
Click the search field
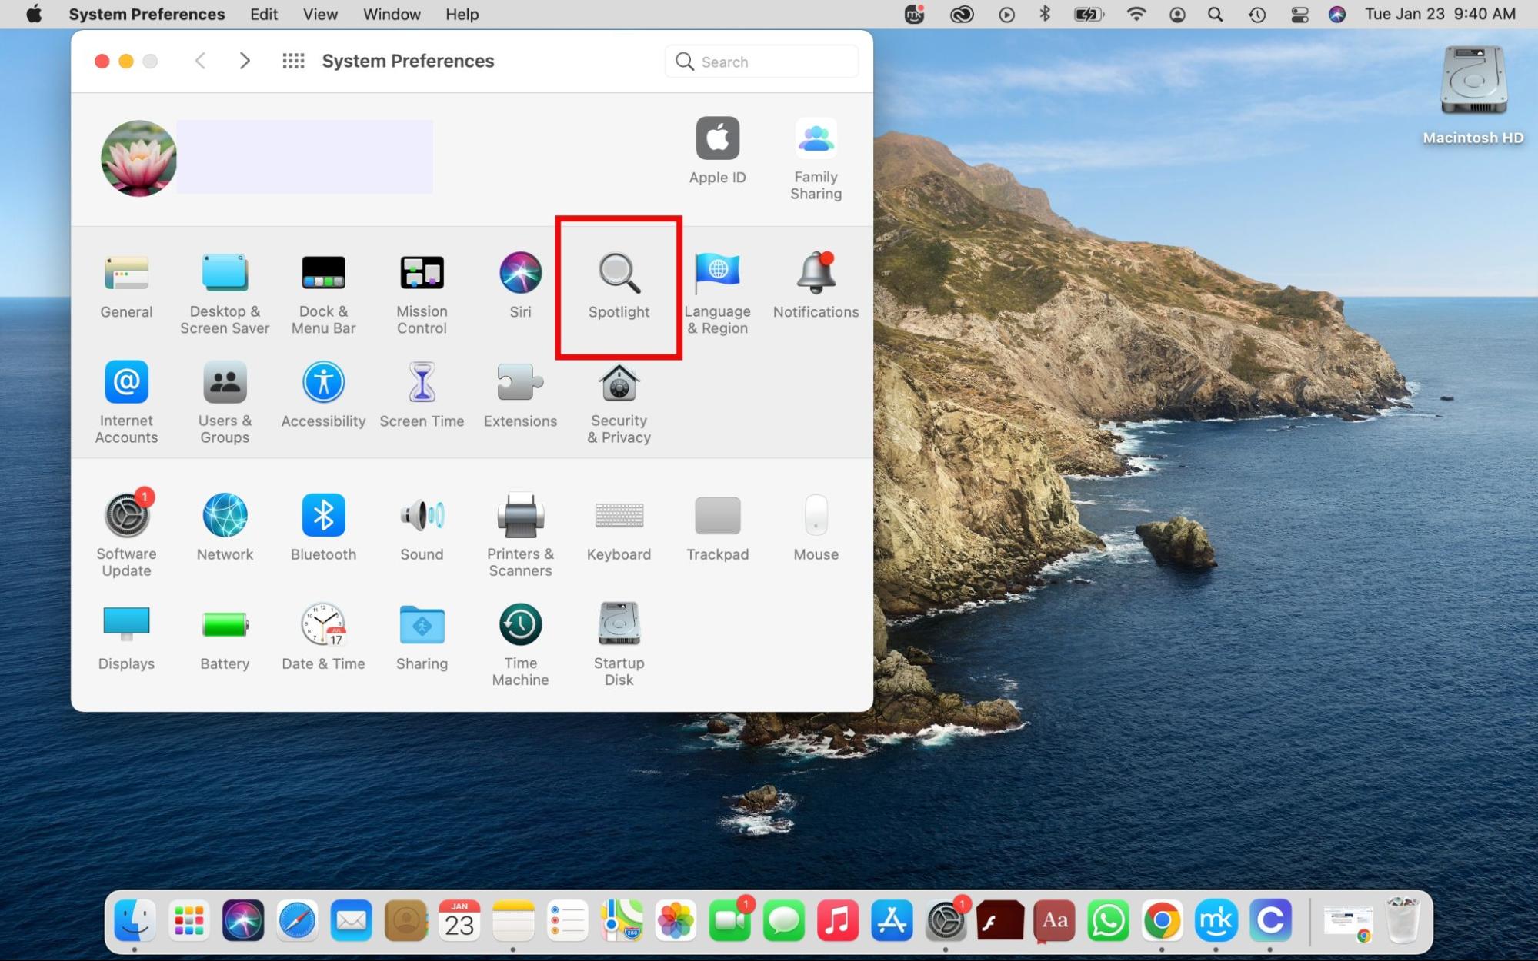(x=761, y=61)
